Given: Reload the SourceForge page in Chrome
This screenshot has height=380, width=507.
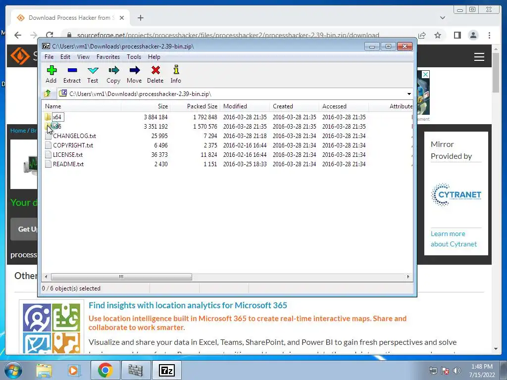Looking at the screenshot, I should point(50,35).
